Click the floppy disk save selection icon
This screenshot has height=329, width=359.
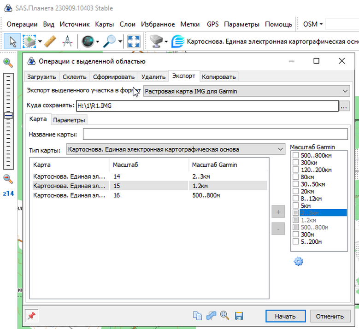pos(239,316)
